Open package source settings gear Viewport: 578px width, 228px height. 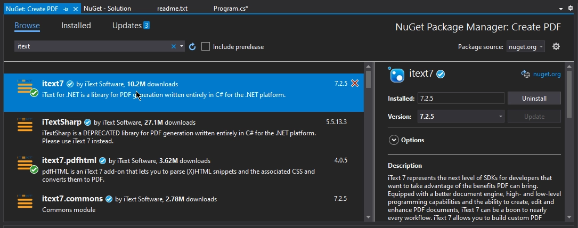[556, 46]
